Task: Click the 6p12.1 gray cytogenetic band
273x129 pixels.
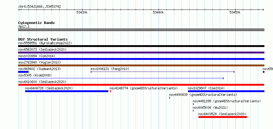Action: tap(141, 30)
